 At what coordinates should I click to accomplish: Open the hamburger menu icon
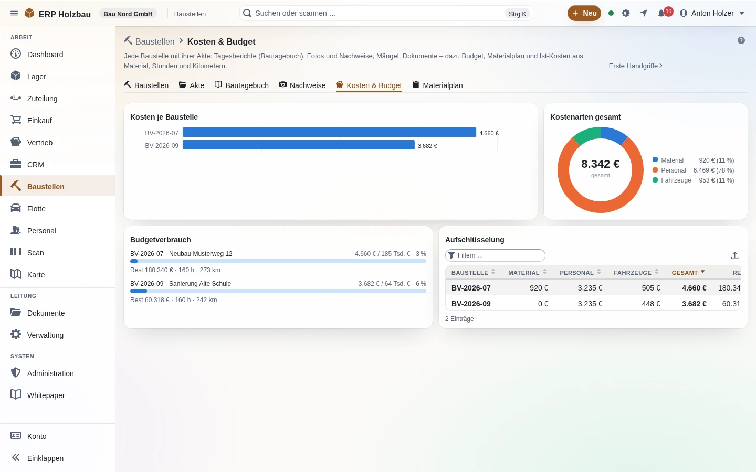point(14,14)
